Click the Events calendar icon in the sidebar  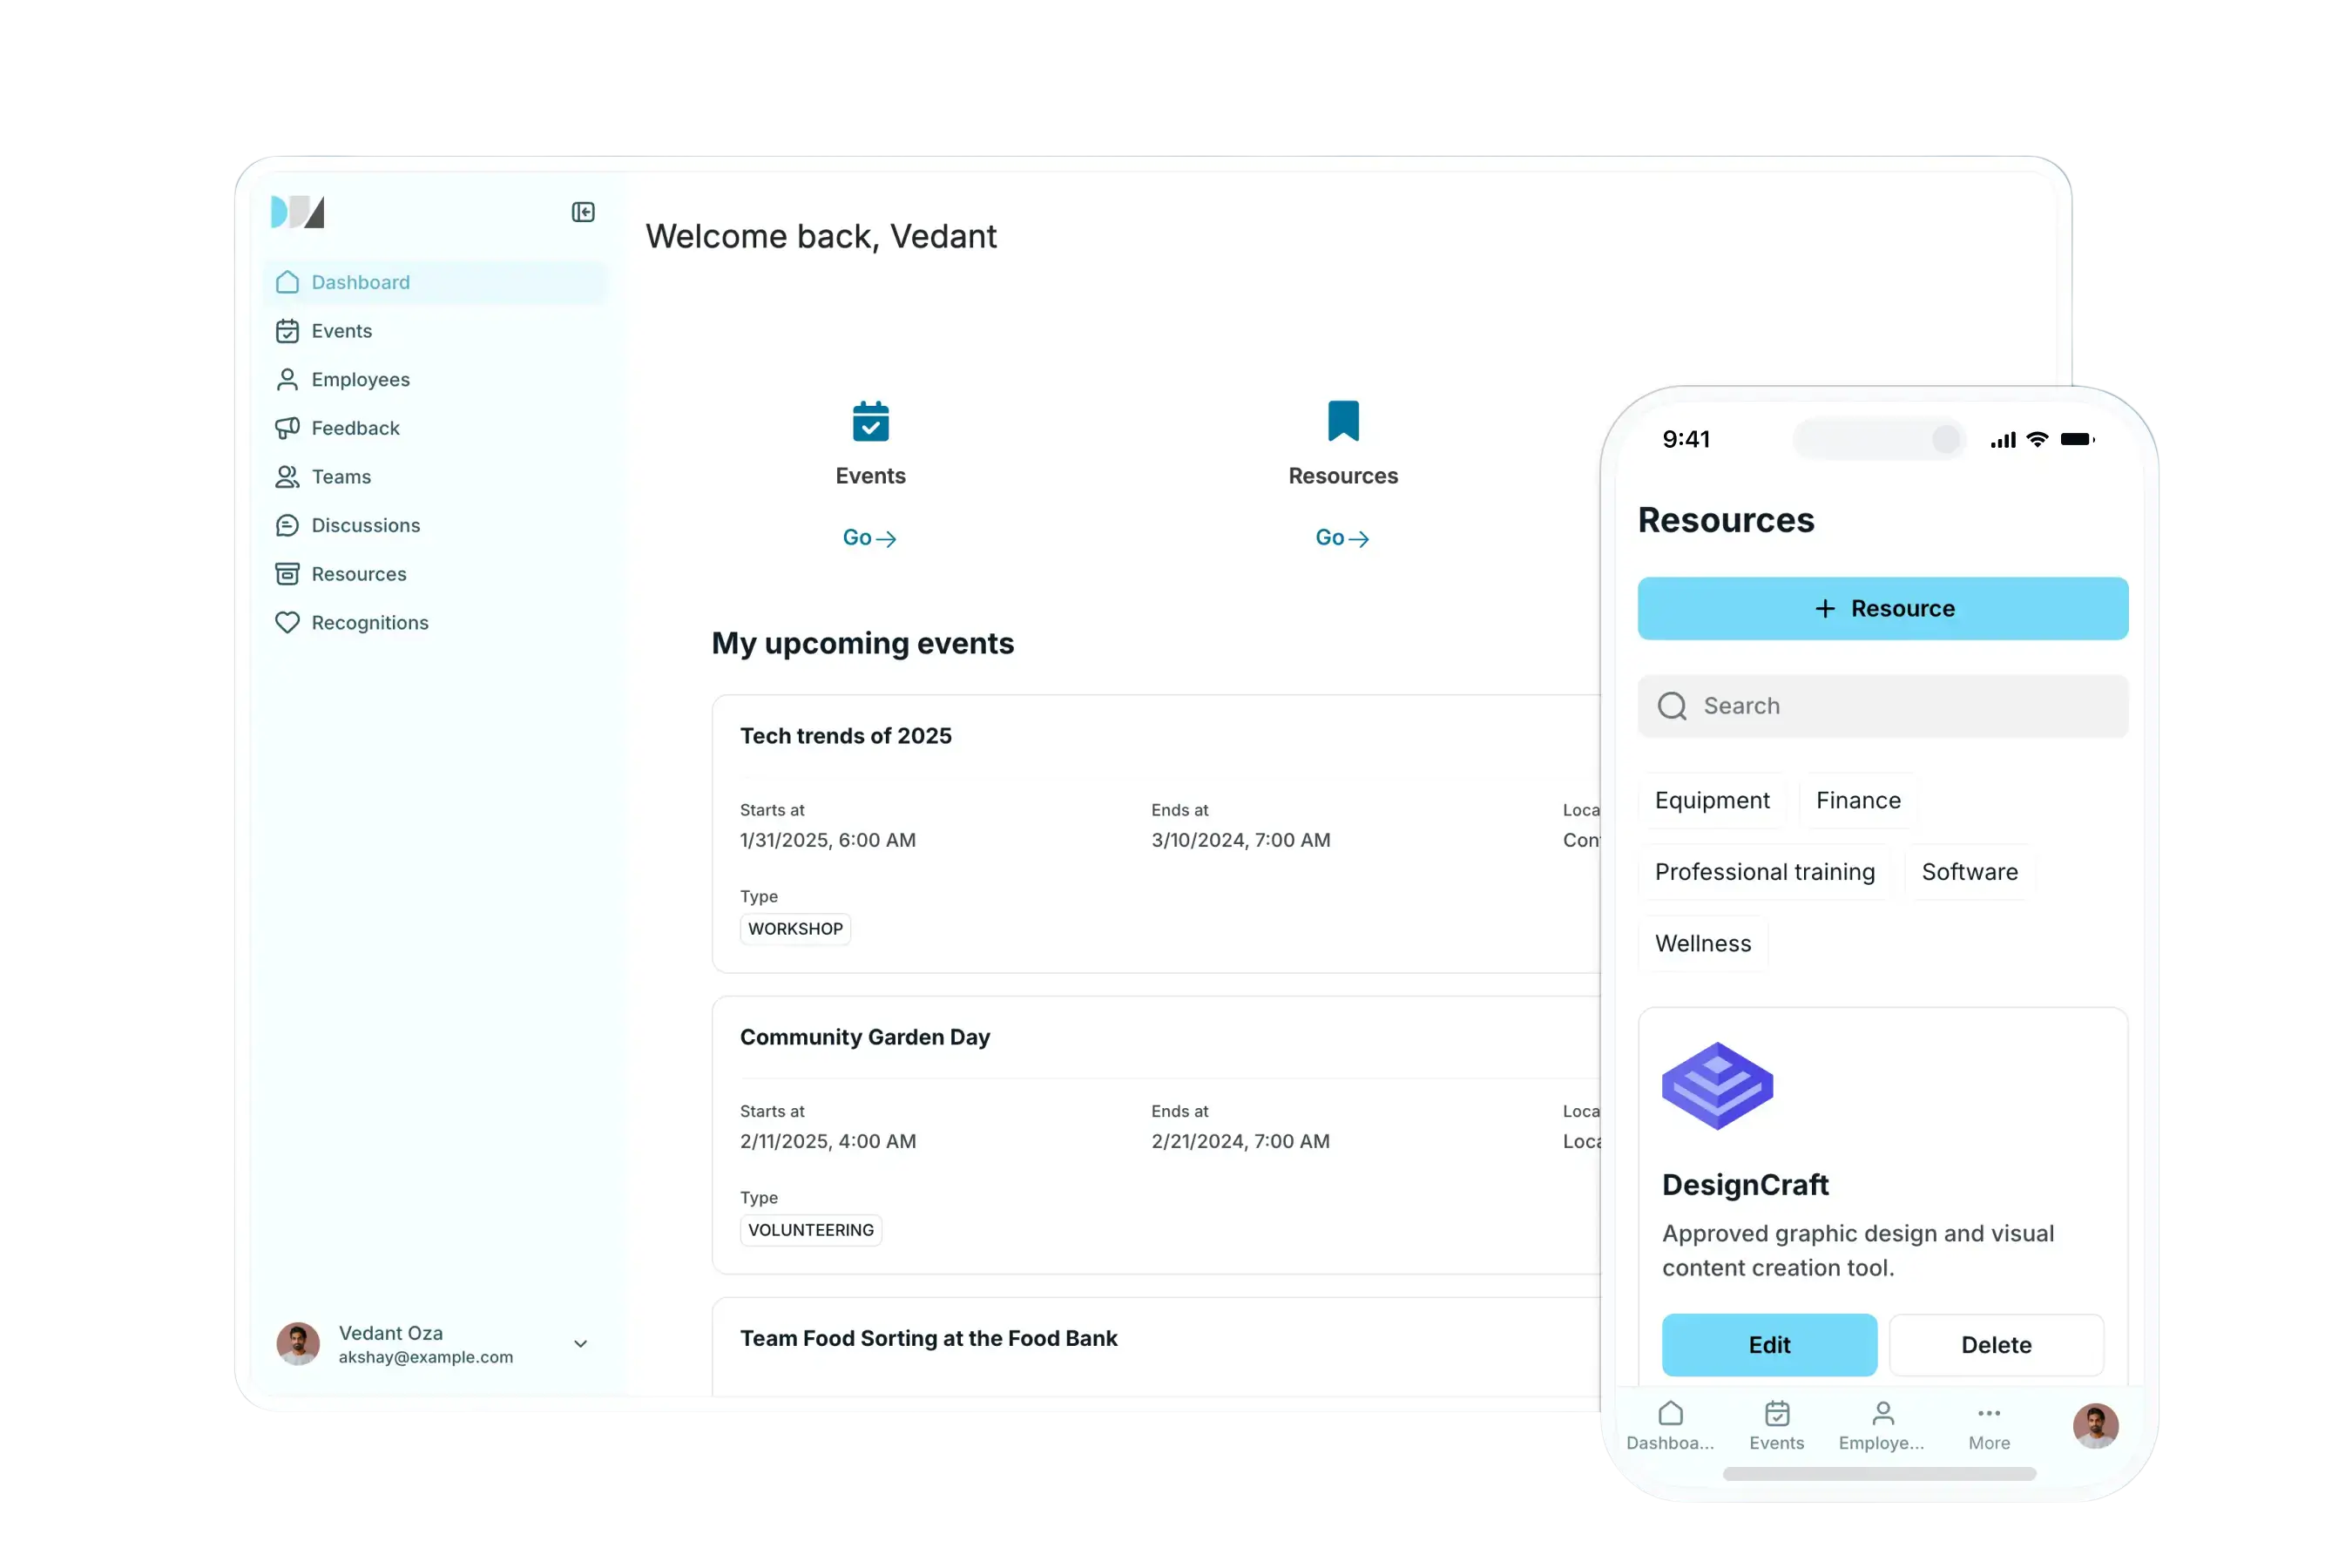click(287, 331)
